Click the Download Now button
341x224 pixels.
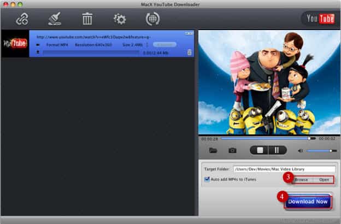click(x=308, y=202)
